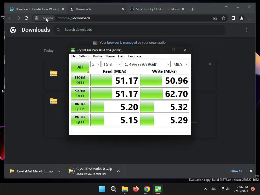Click the 51.17 SEQ1M Q8T1 read result
Screen dimensions: 260x195
click(115, 80)
